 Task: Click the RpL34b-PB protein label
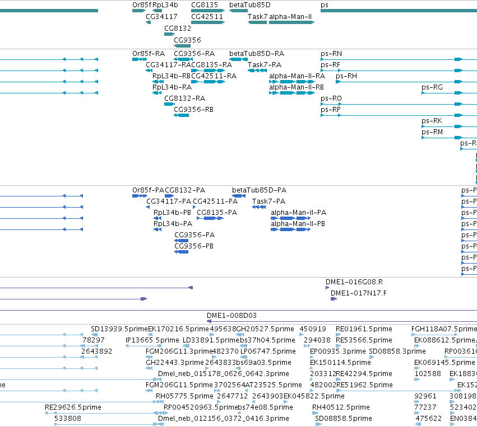pos(172,213)
